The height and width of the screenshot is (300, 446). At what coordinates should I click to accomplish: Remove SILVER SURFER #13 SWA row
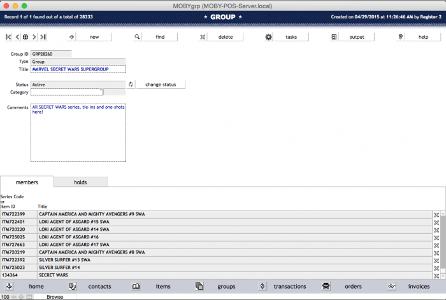tap(436, 261)
